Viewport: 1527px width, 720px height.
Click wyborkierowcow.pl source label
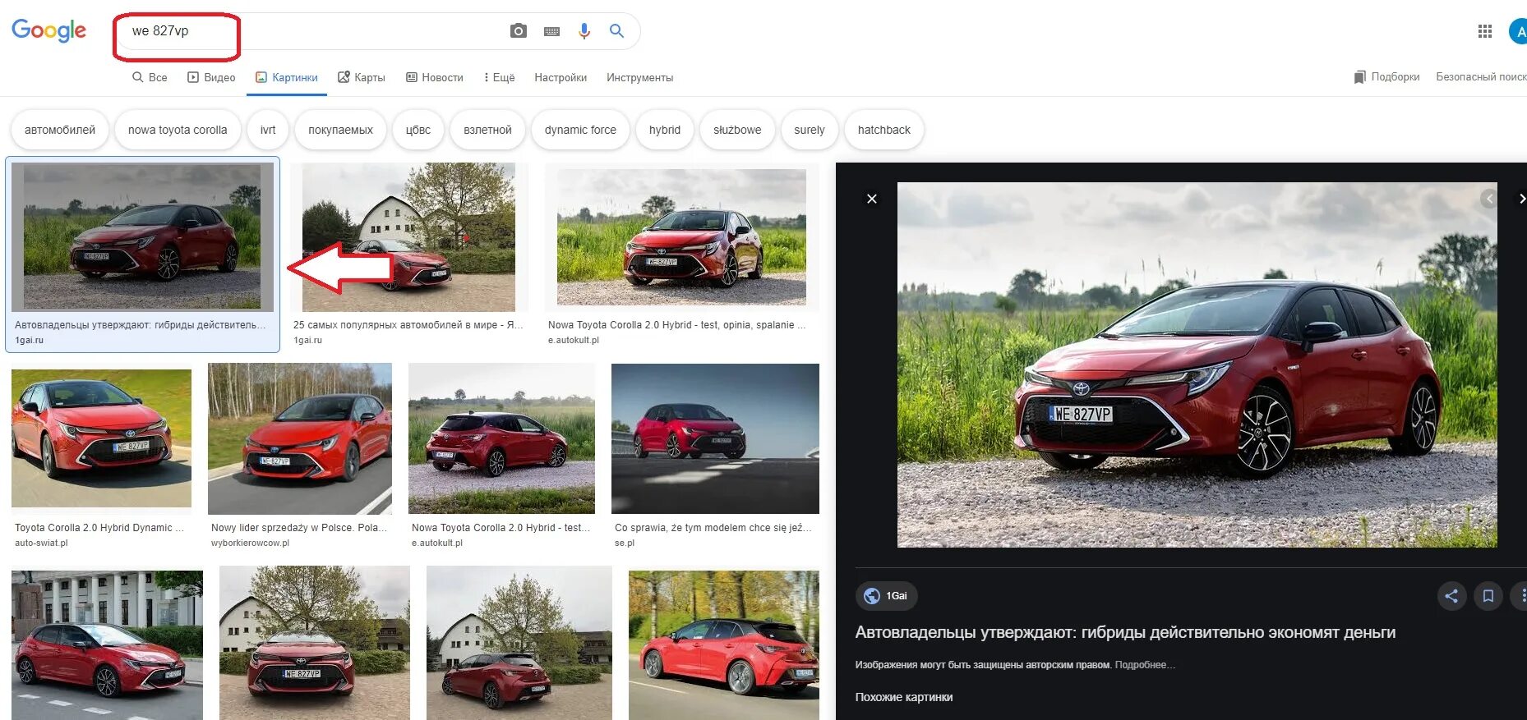pos(250,543)
